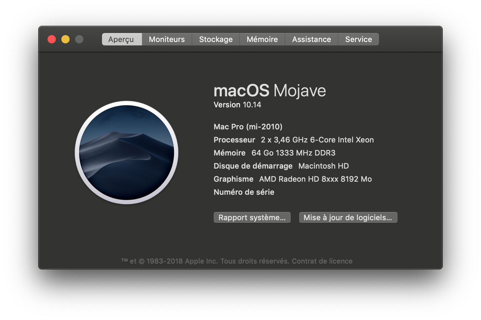Click the macOS Mojave desert logo

(x=126, y=152)
